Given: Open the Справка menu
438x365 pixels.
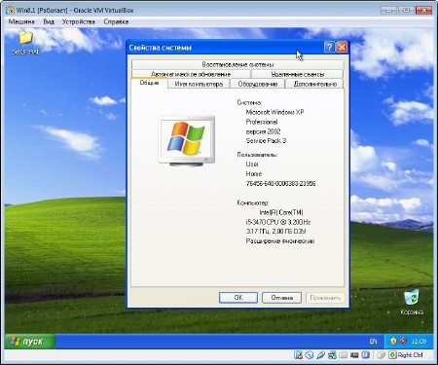Looking at the screenshot, I should (116, 21).
